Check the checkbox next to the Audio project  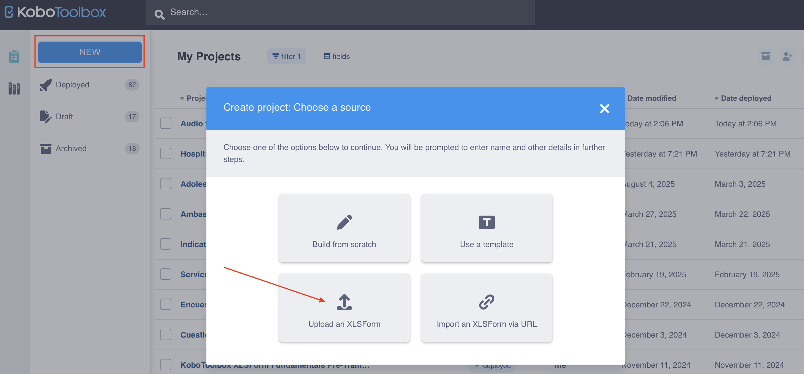tap(165, 123)
